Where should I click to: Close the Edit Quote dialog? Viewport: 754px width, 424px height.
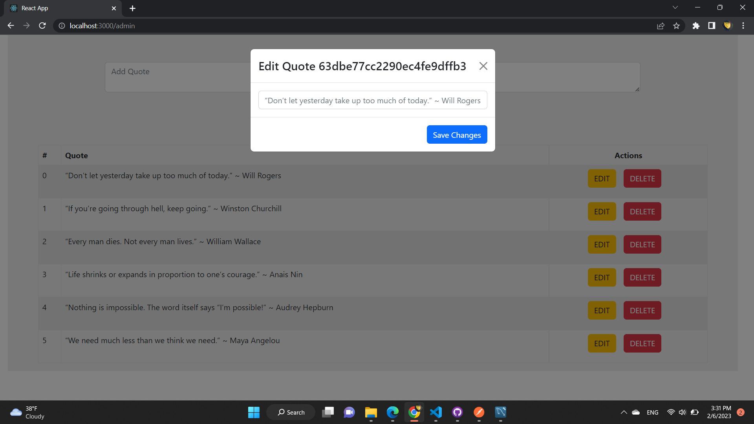[483, 66]
